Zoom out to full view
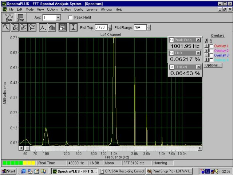The height and width of the screenshot is (175, 233). click(x=32, y=27)
